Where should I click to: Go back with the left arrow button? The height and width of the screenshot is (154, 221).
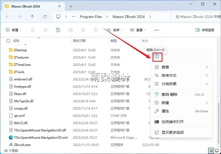(x=7, y=17)
